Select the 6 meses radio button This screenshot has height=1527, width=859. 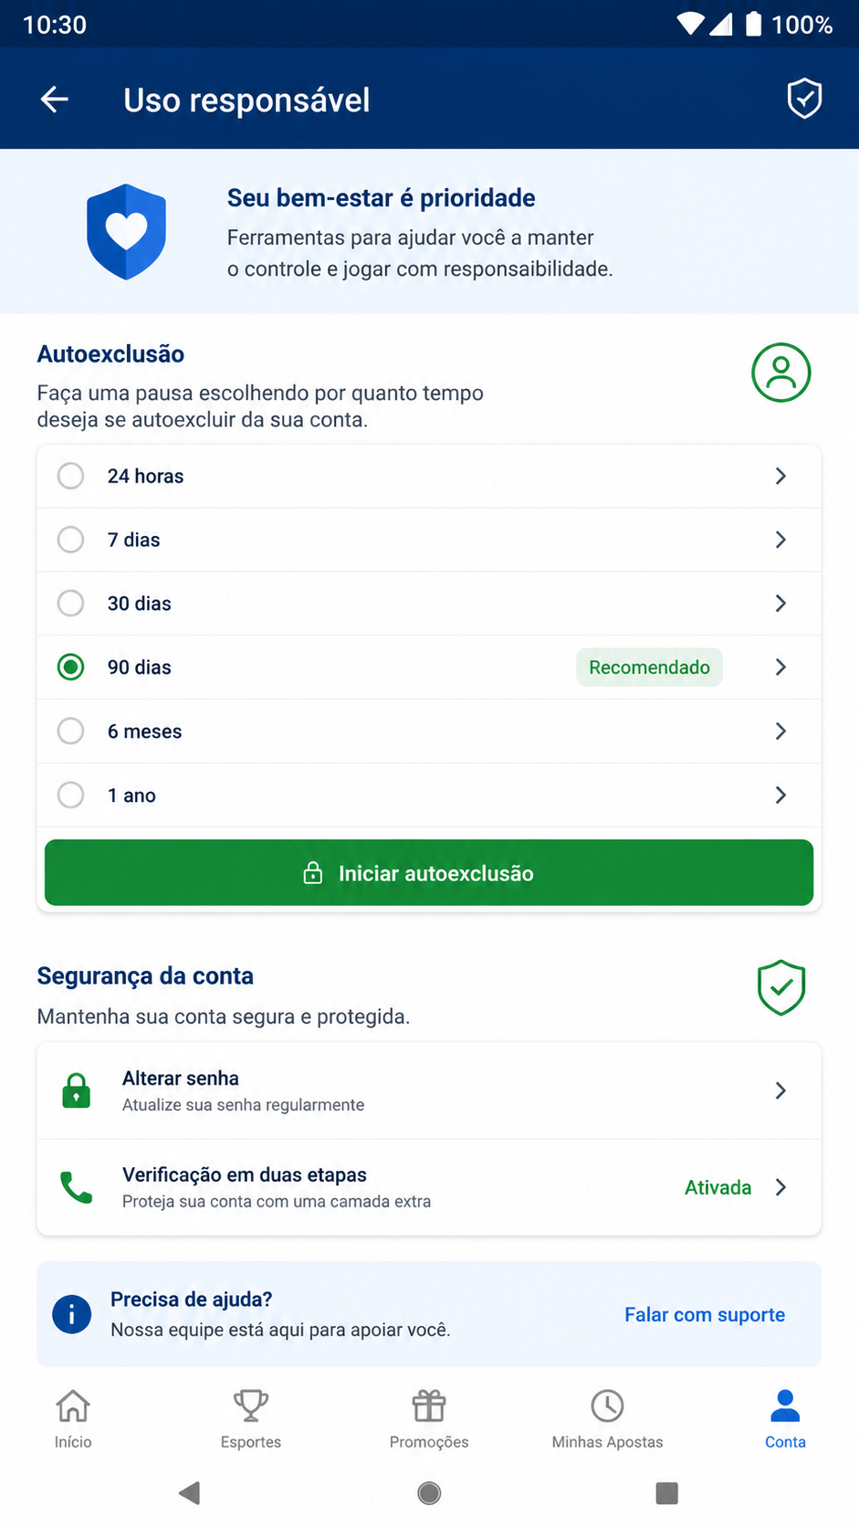pyautogui.click(x=70, y=731)
